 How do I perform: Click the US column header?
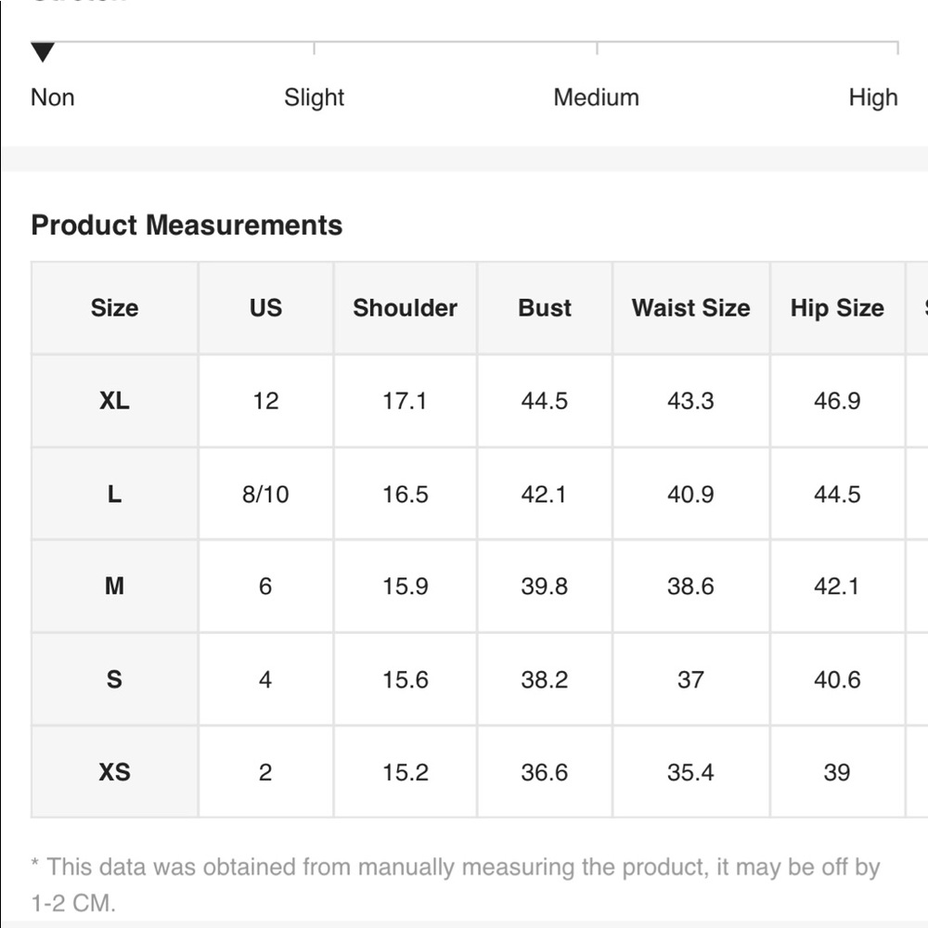coord(265,308)
